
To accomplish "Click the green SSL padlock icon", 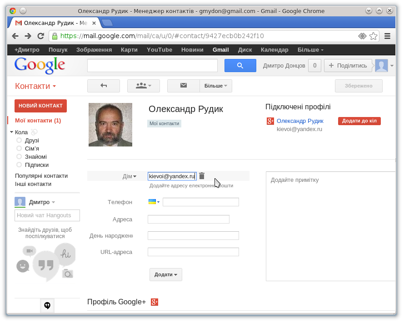I will pyautogui.click(x=55, y=36).
